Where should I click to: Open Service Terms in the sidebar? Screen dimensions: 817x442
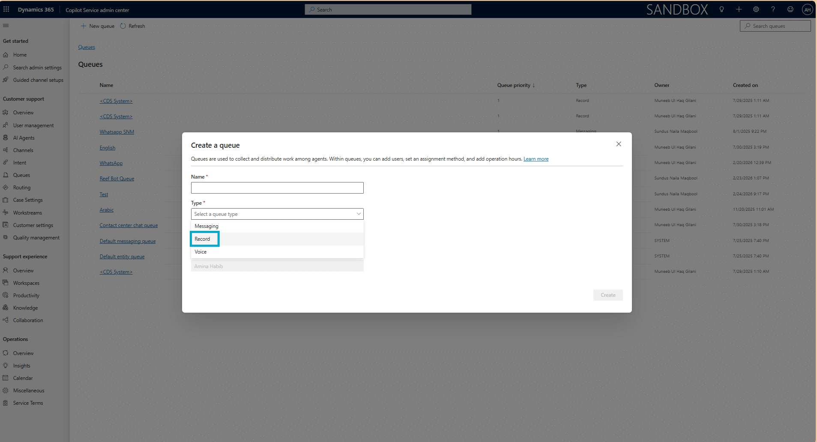pos(28,403)
